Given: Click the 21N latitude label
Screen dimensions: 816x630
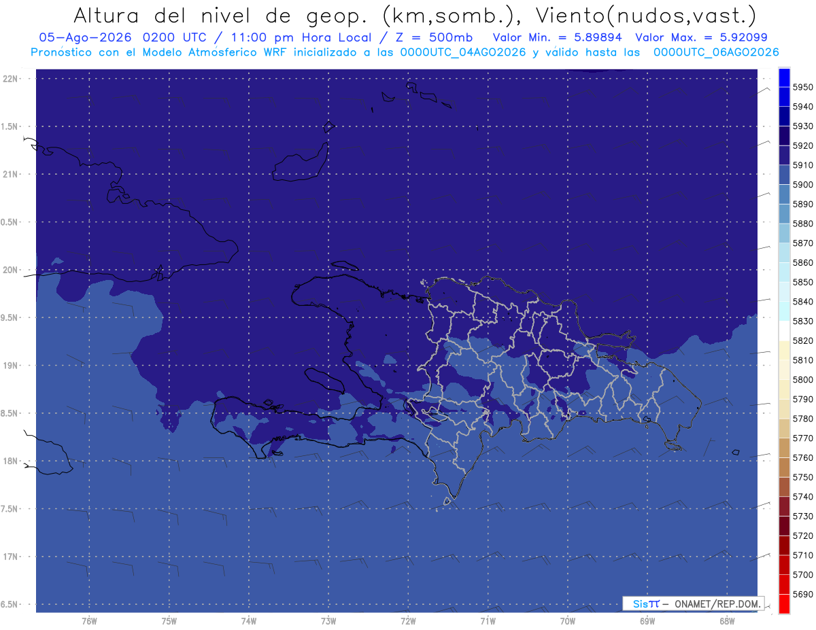Looking at the screenshot, I should (10, 175).
